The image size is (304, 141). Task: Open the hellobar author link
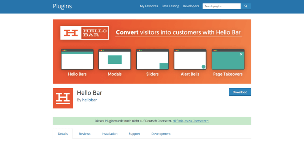(89, 100)
